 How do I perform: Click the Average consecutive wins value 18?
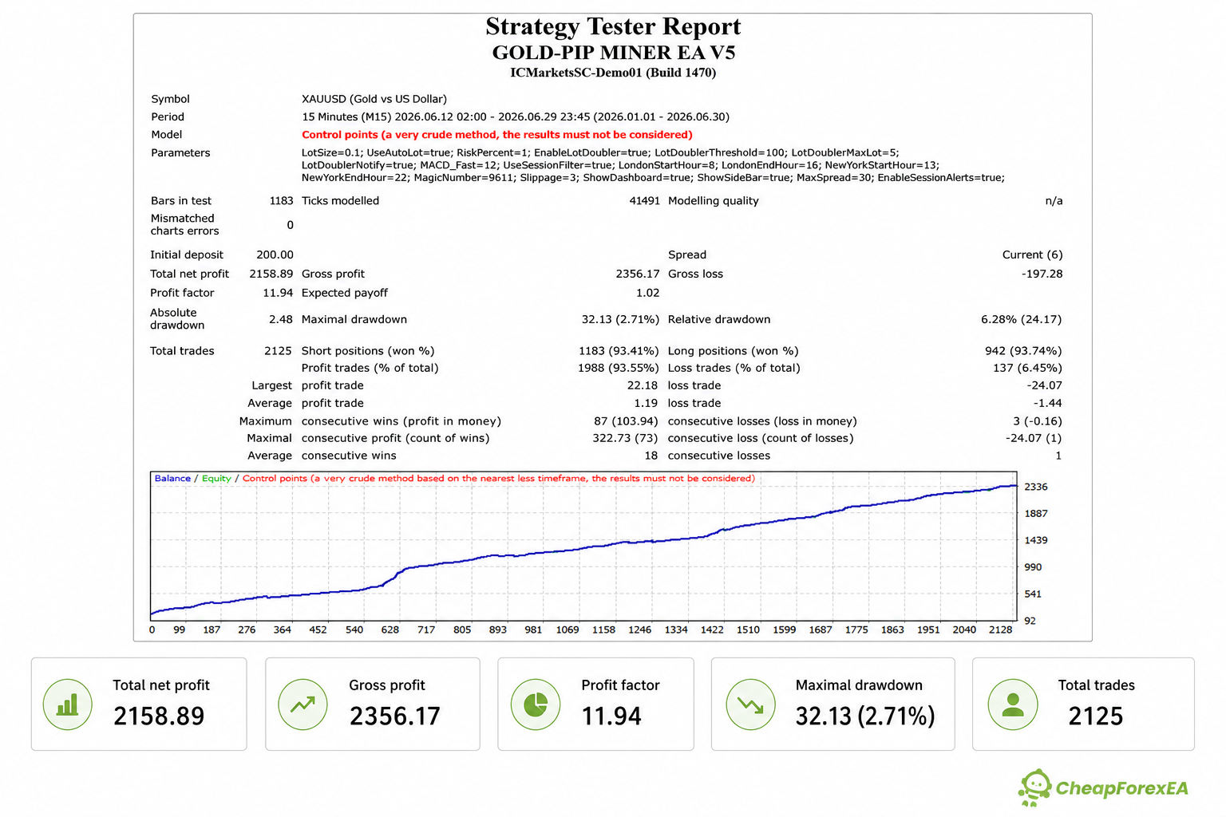tap(651, 456)
